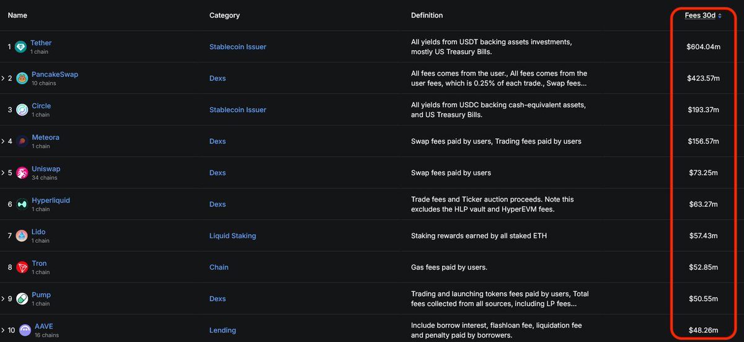
Task: Open Stablecoin Issuer category in Circle row
Action: click(x=238, y=110)
